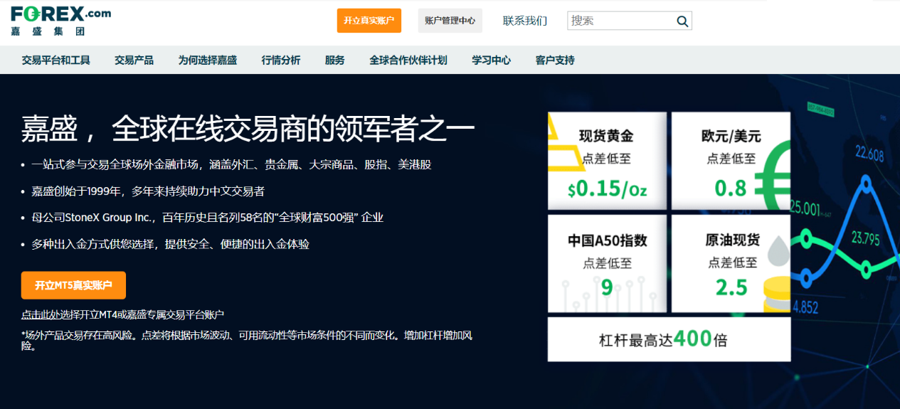Open the 全球合作伙伴计划 menu
The width and height of the screenshot is (900, 409).
point(408,60)
